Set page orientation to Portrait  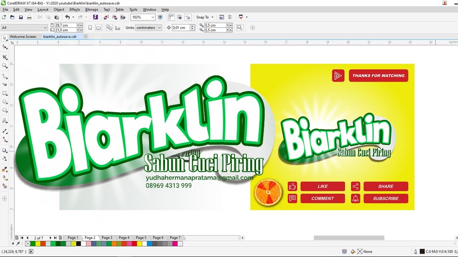[x=90, y=27]
